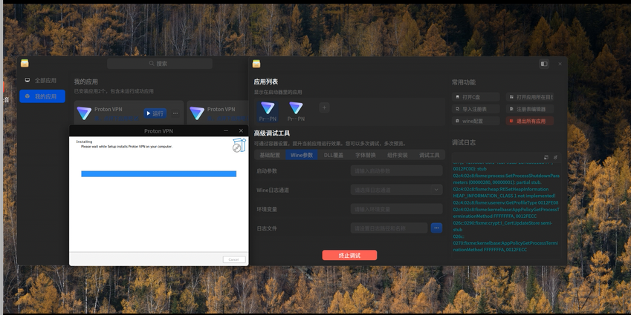Switch to the 组件安装 tab
Image resolution: width=631 pixels, height=315 pixels.
point(397,155)
